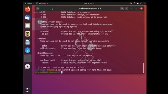Click the brightness indicator in top bar
This screenshot has width=168, height=94.
pyautogui.click(x=131, y=3)
